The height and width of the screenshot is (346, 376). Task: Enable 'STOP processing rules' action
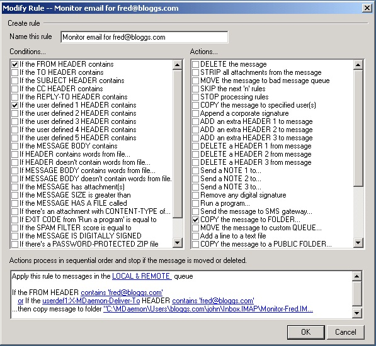195,97
